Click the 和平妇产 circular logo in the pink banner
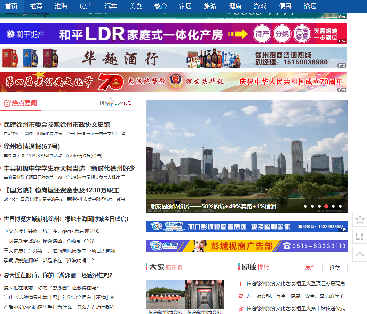Screen dimensions: 367x314 [11, 33]
